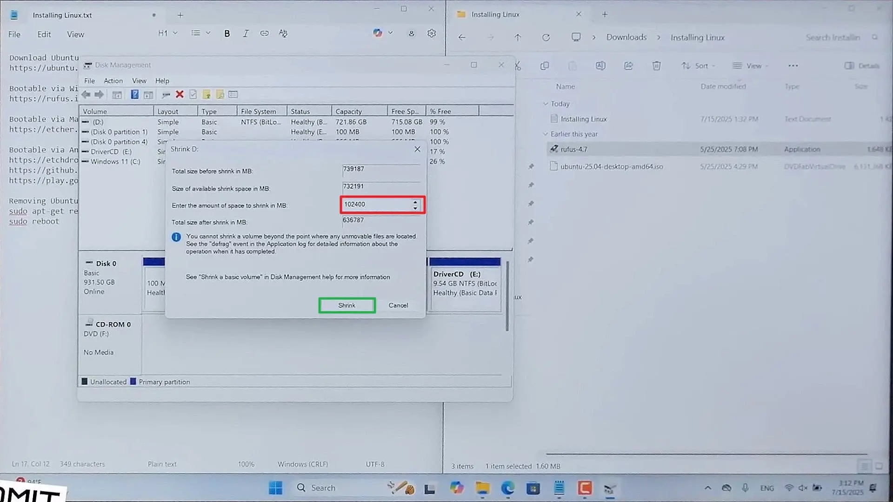The height and width of the screenshot is (502, 893).
Task: Click the show/hide console tree icon
Action: tap(117, 95)
